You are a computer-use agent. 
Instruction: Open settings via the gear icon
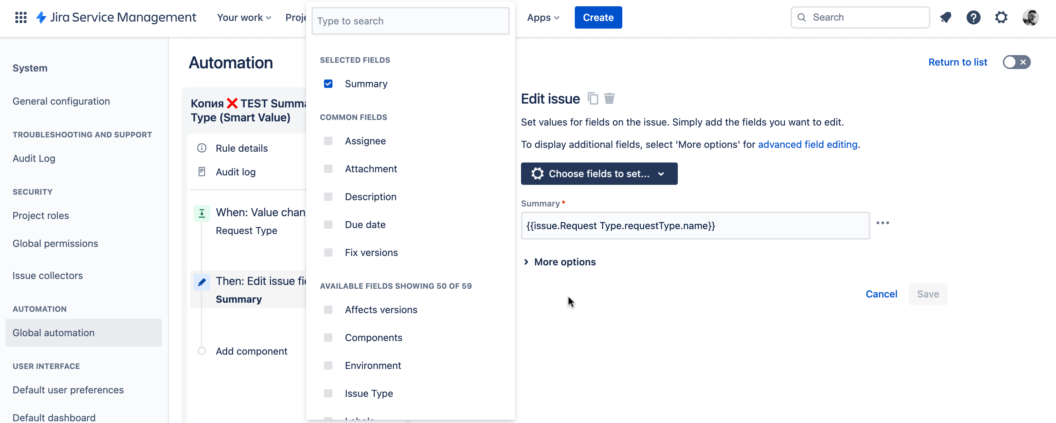point(1001,17)
